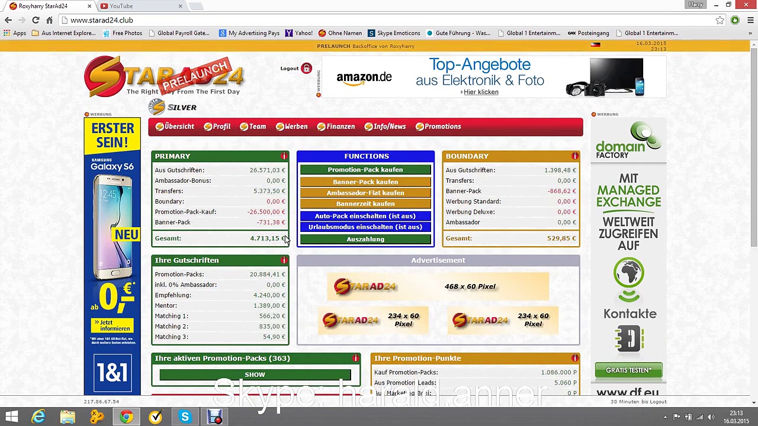Click the green Auszahlung button

click(x=365, y=239)
